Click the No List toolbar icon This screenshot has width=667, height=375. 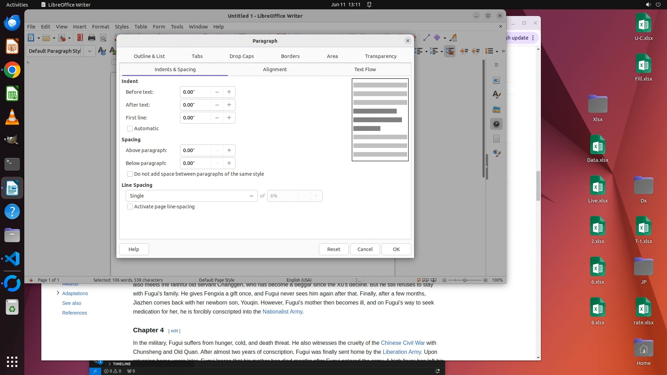(450, 51)
